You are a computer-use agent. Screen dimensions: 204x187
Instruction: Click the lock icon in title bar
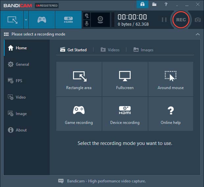pyautogui.click(x=142, y=4)
